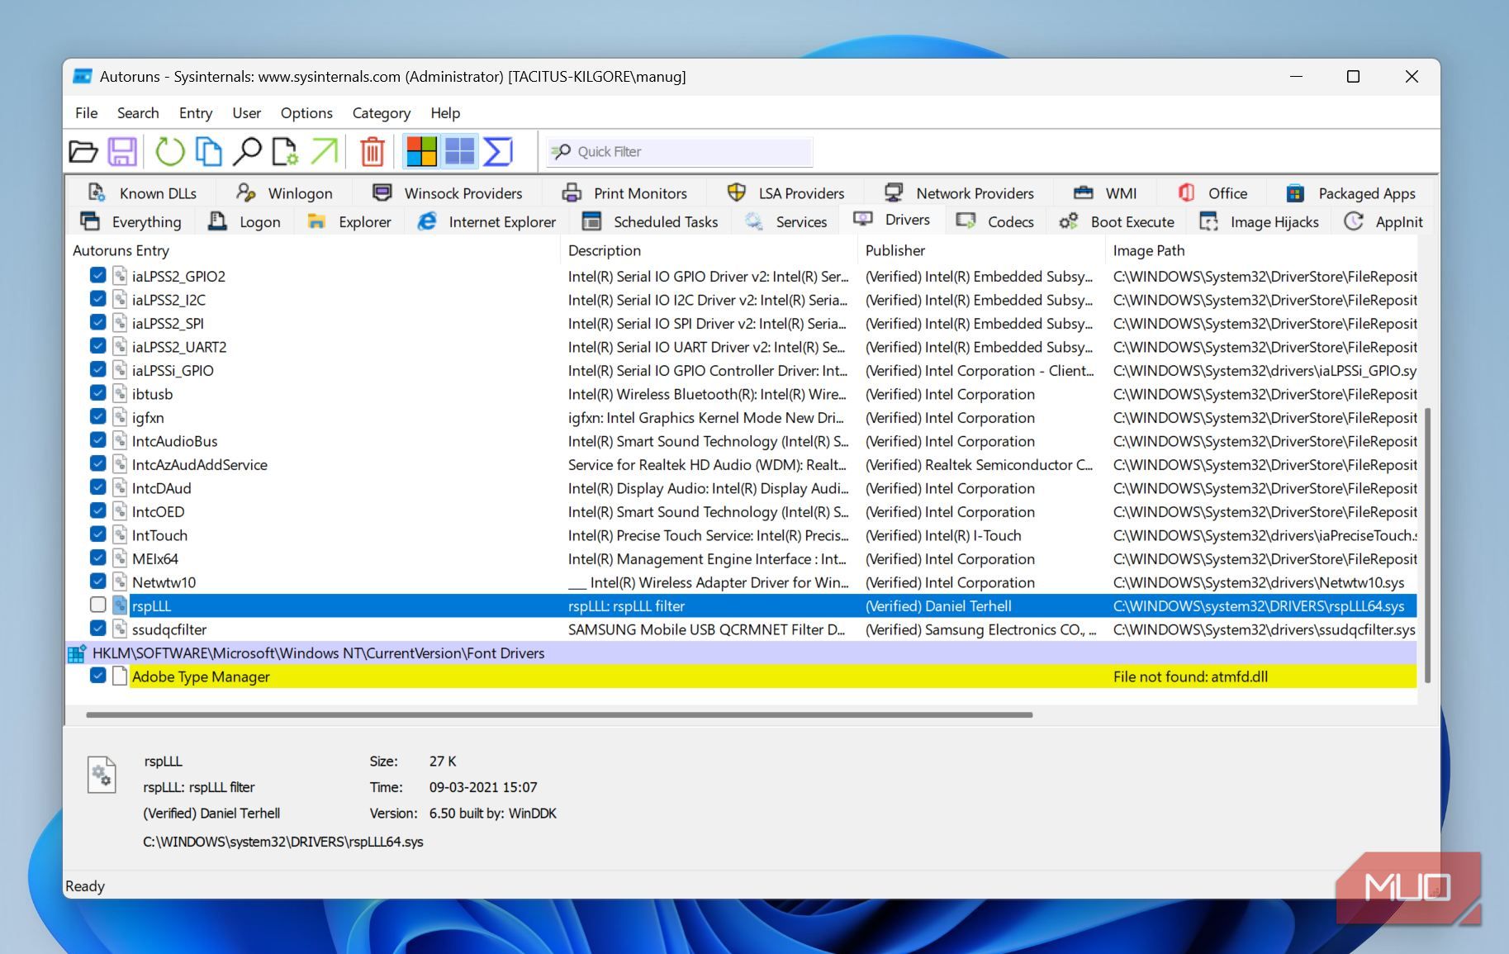Uncheck the ialPSS2_GPIO2 entry checkbox
The width and height of the screenshot is (1509, 954).
tap(97, 275)
